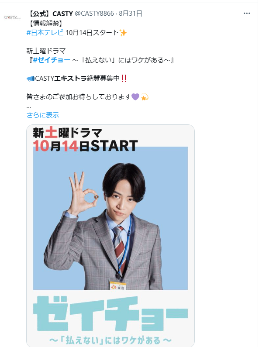Expand tweet with さらに表示
This screenshot has height=347, width=276.
[x=43, y=115]
